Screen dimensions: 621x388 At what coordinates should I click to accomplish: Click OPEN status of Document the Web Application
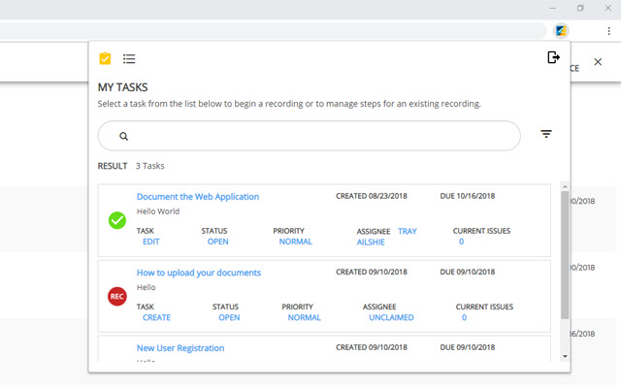point(217,242)
